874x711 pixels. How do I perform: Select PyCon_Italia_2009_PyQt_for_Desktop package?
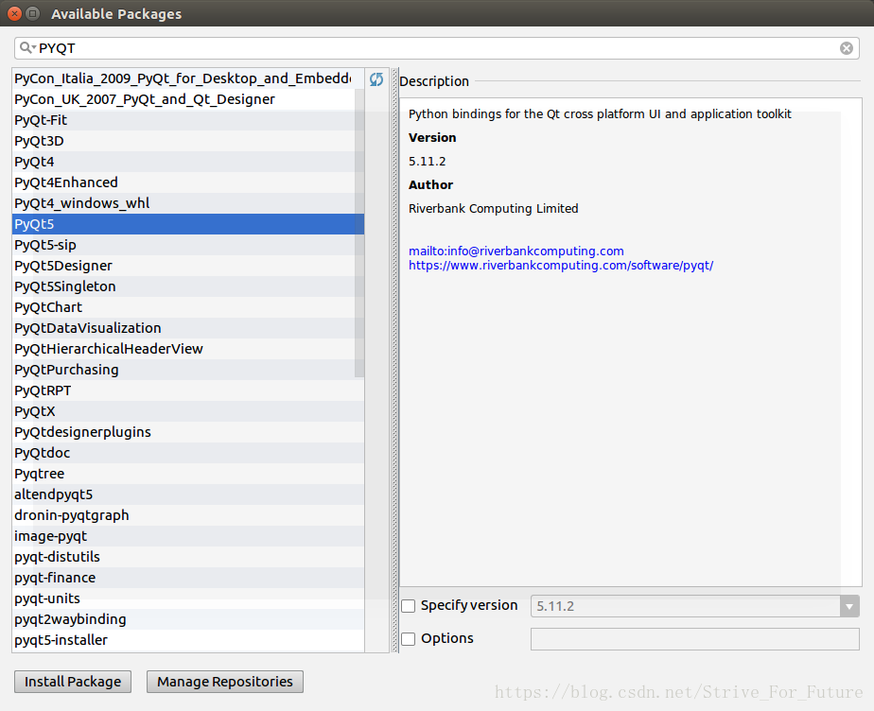tap(188, 78)
